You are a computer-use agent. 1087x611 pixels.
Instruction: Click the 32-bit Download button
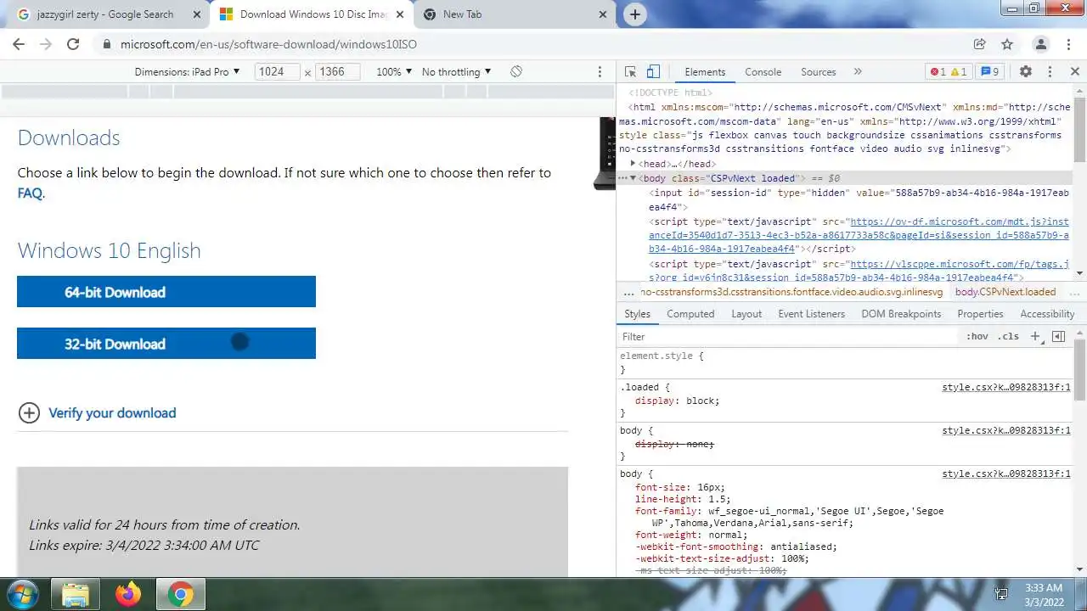(x=166, y=344)
